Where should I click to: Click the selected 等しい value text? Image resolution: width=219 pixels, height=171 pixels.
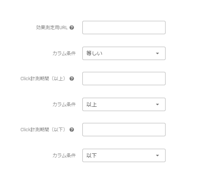tap(94, 53)
